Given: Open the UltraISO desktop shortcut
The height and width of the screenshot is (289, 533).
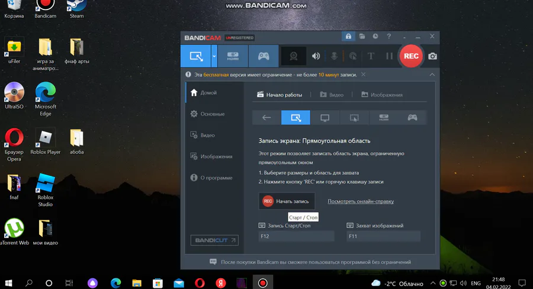Looking at the screenshot, I should coord(14,96).
